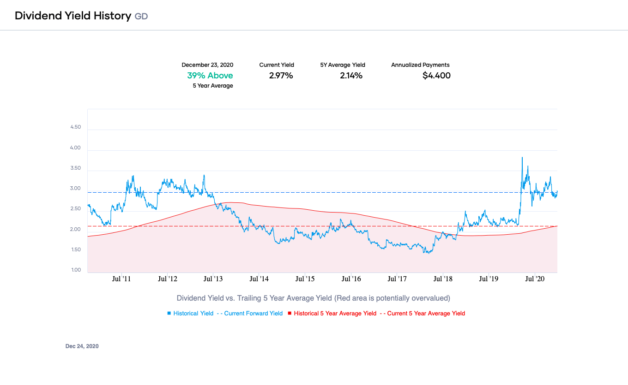Viewport: 628px width, 385px height.
Task: Click the 1.50 y-axis label
Action: click(x=75, y=250)
